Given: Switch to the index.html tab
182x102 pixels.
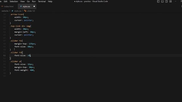Looking at the screenshot, I should pyautogui.click(x=9, y=7).
